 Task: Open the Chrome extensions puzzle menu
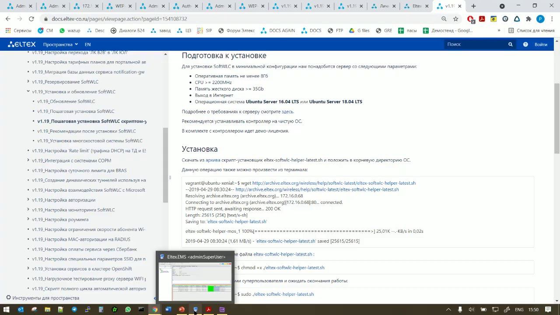[528, 19]
